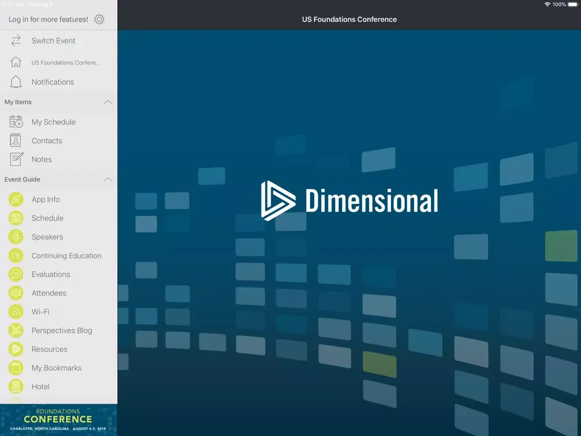This screenshot has height=436, width=581.
Task: Click the Switch Event arrows icon
Action: point(15,41)
